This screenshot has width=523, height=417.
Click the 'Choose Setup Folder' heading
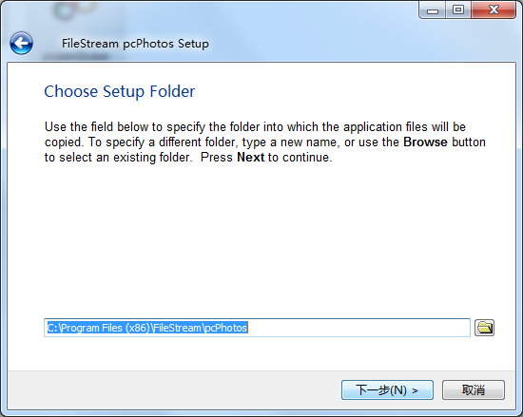pos(120,91)
